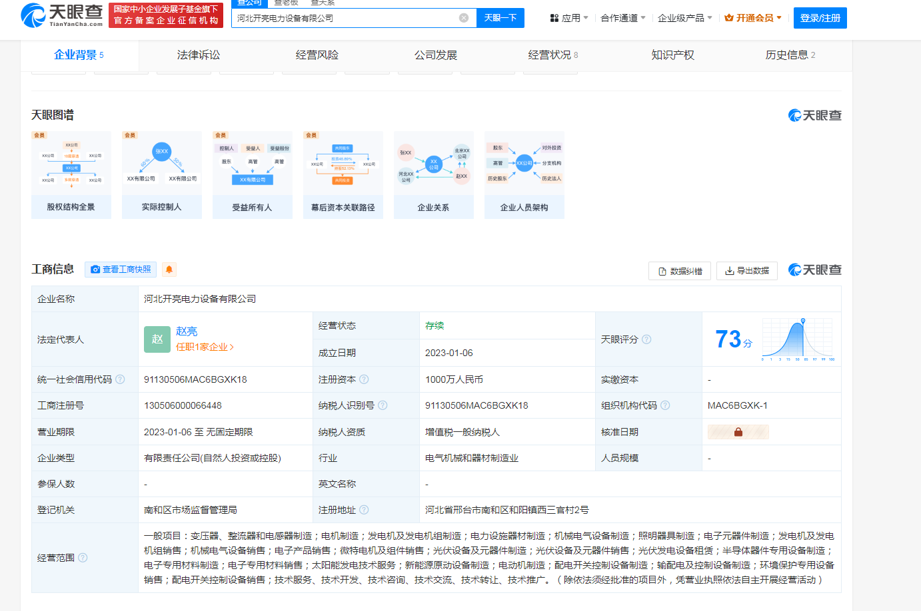The image size is (921, 611).
Task: Open the 企业人员架构 chart thumbnail
Action: click(524, 175)
